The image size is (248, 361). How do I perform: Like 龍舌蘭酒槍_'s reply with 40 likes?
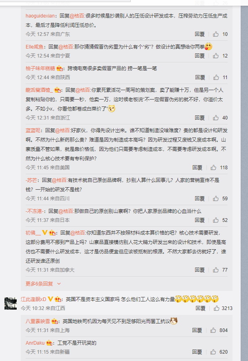[x=215, y=118]
